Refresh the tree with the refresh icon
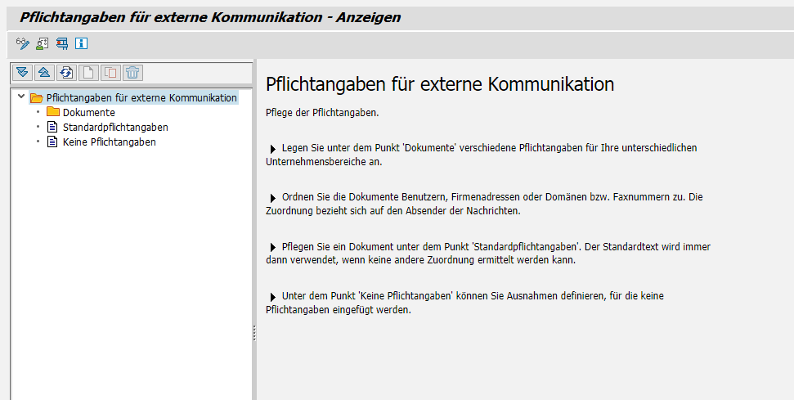 pos(66,73)
